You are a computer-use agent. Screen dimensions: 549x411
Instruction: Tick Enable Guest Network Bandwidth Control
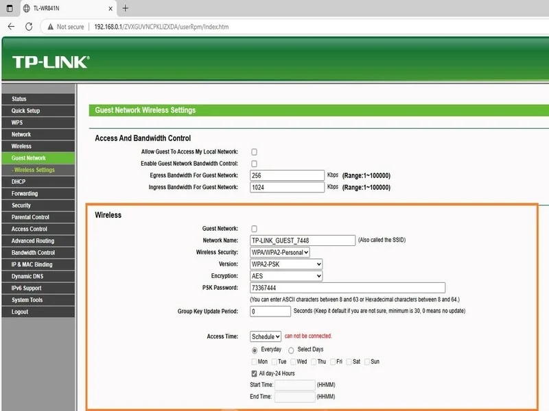254,164
